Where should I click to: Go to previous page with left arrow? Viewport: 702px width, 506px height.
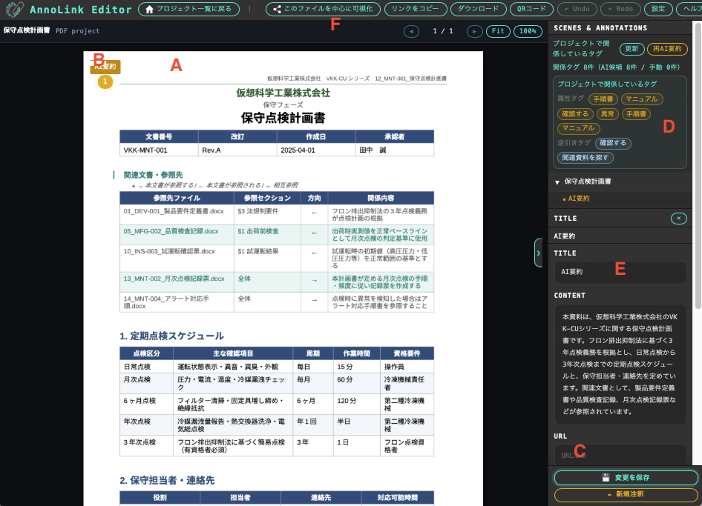tap(411, 31)
